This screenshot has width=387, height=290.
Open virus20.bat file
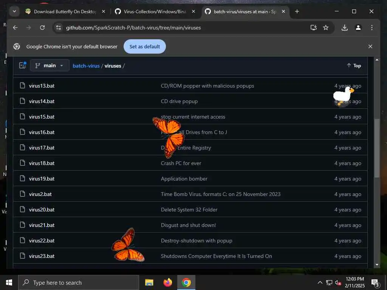42,210
